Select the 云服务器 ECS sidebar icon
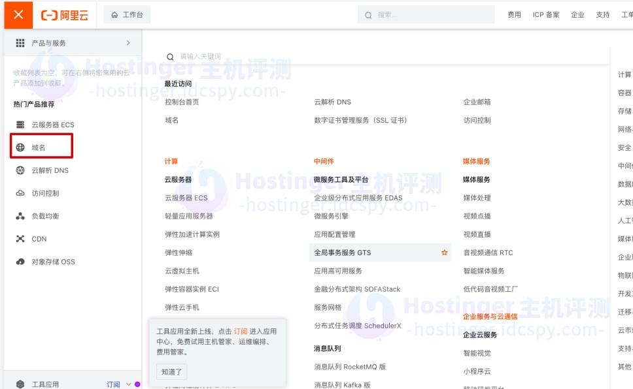 (20, 124)
